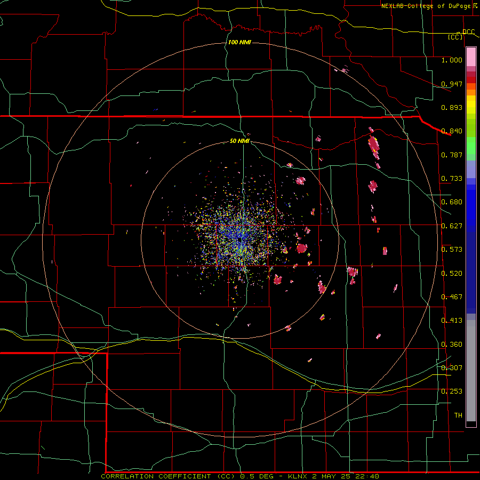Click the 0.253 color scale label

(x=452, y=391)
